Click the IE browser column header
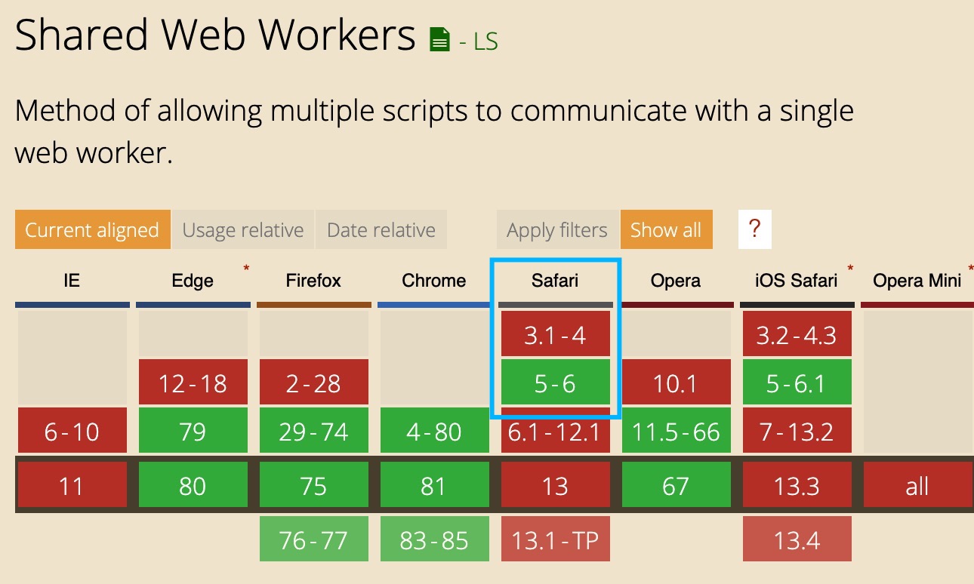 [71, 281]
